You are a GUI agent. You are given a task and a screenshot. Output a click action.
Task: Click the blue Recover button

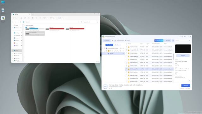[x=186, y=85]
